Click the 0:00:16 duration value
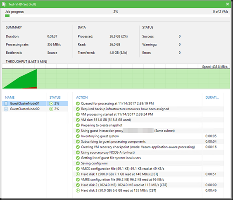This screenshot has width=233, height=200. [211, 147]
